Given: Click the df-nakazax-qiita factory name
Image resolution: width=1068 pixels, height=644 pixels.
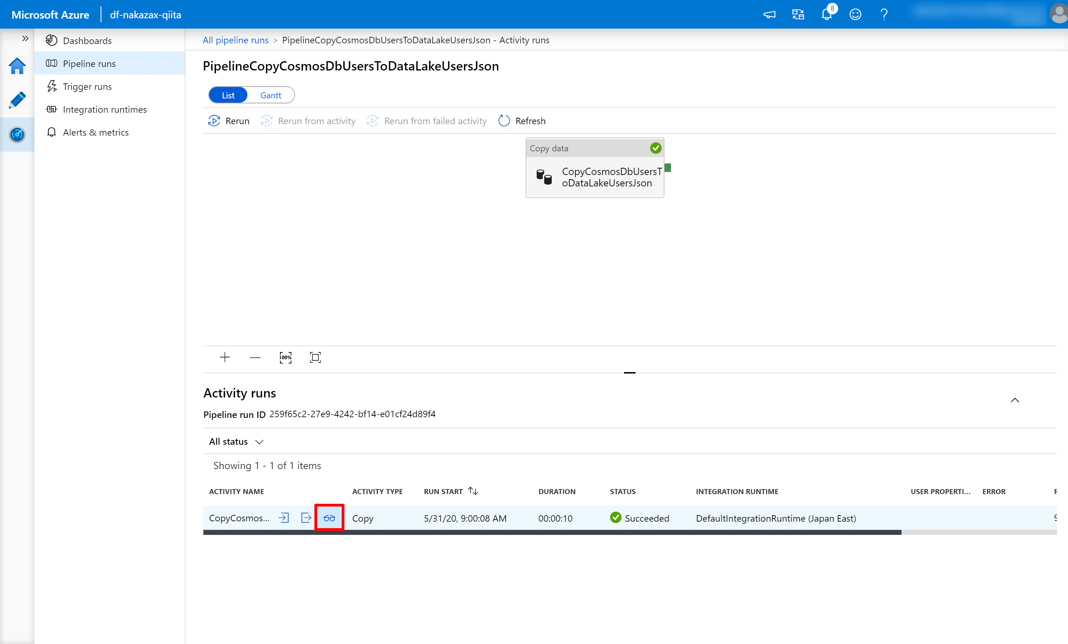Looking at the screenshot, I should 145,14.
